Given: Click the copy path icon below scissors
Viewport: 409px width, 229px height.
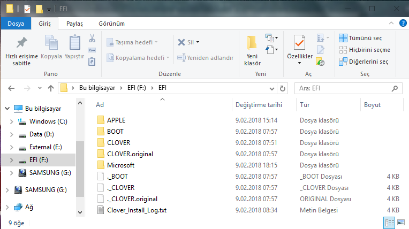Looking at the screenshot, I should point(92,50).
